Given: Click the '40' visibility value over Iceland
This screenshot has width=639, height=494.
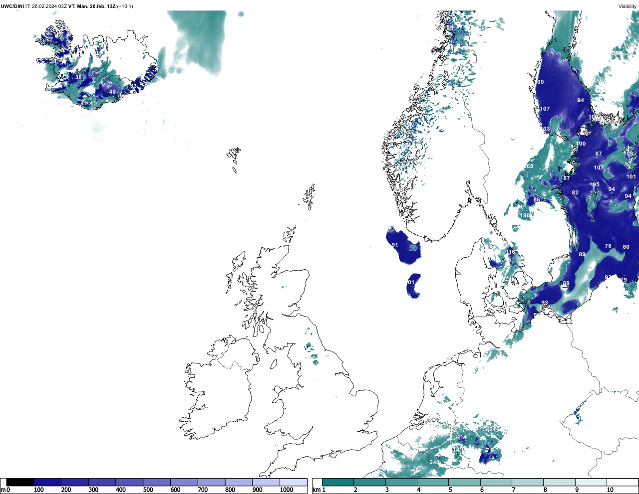Looking at the screenshot, I should (x=112, y=92).
